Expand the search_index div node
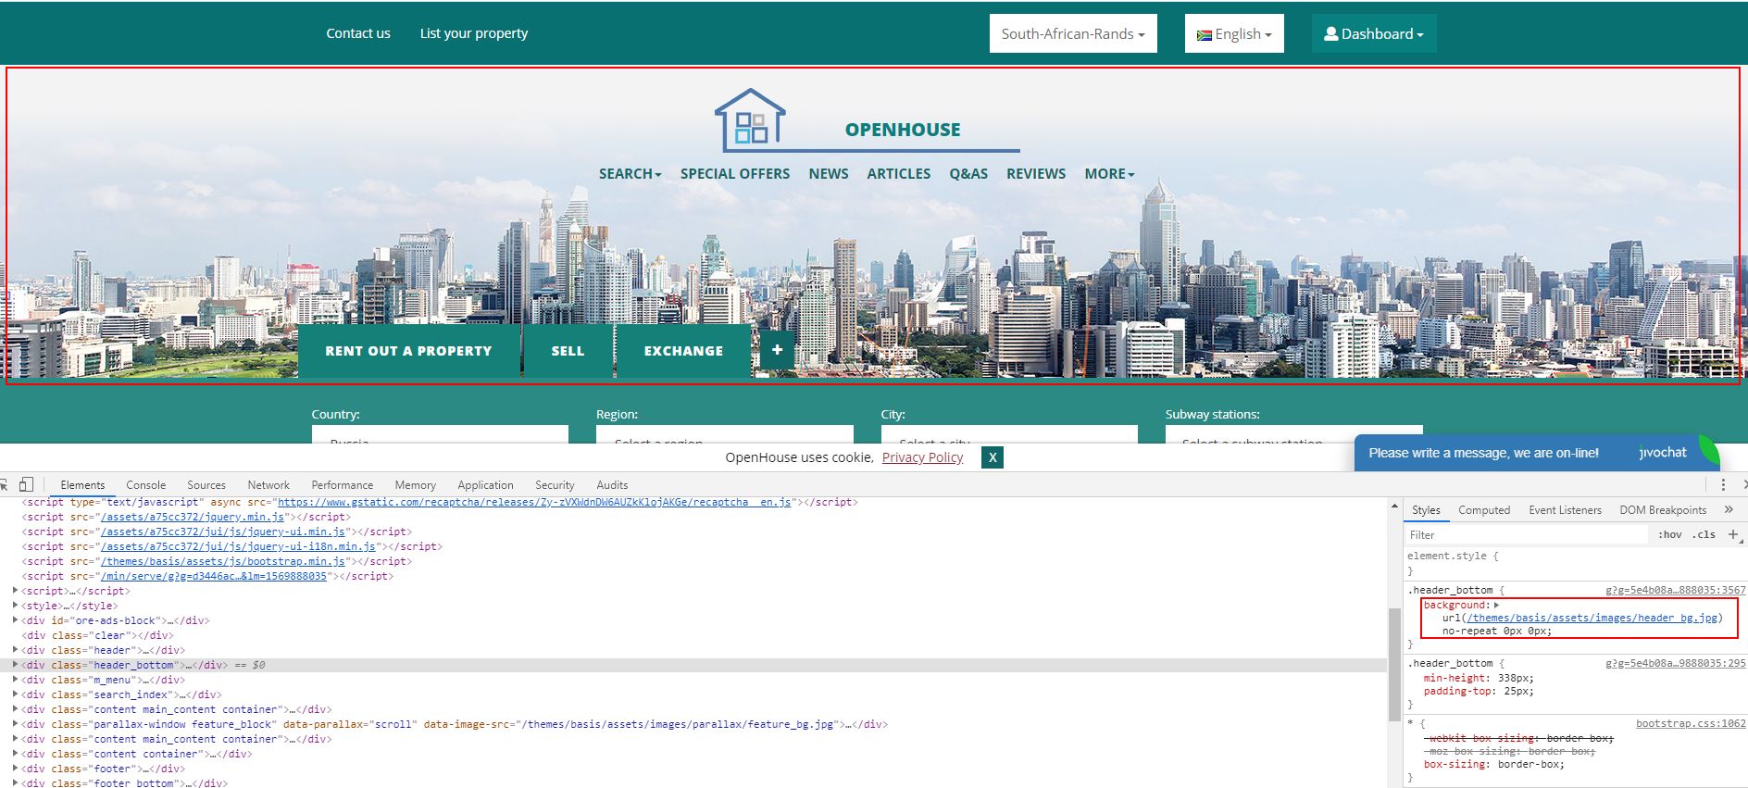 pyautogui.click(x=16, y=694)
